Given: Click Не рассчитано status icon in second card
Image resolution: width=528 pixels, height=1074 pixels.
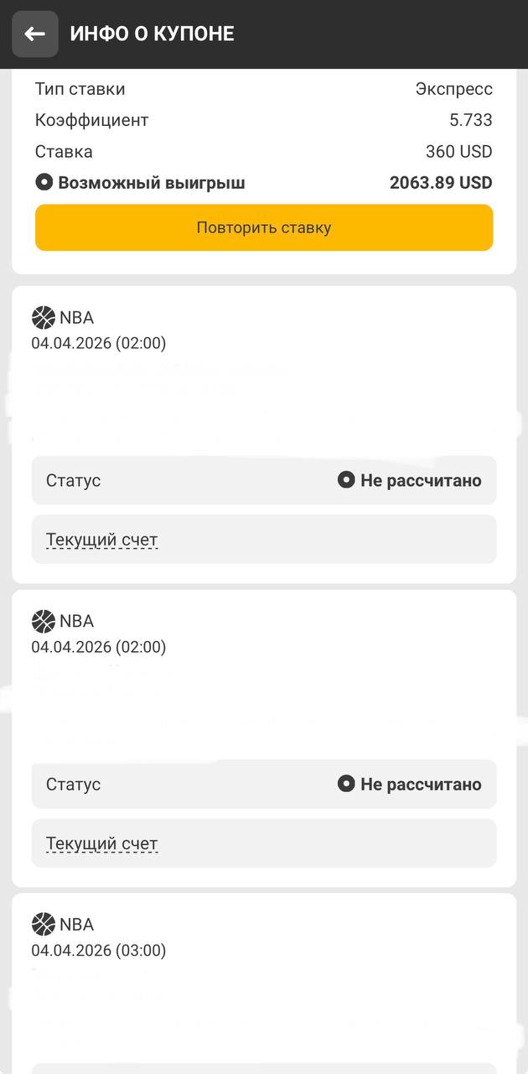Looking at the screenshot, I should point(346,784).
